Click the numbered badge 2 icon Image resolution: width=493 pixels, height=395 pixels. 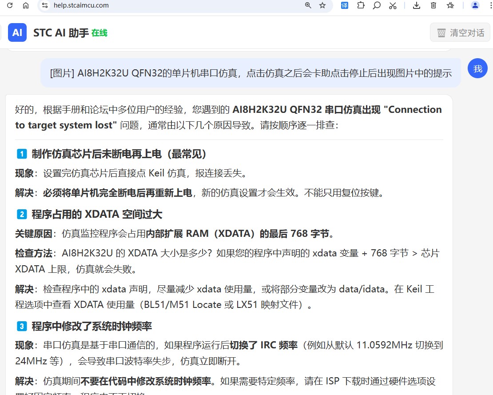(x=22, y=215)
